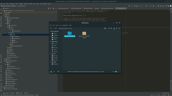
Task: Open Network in file manager sidebar
Action: 55,64
